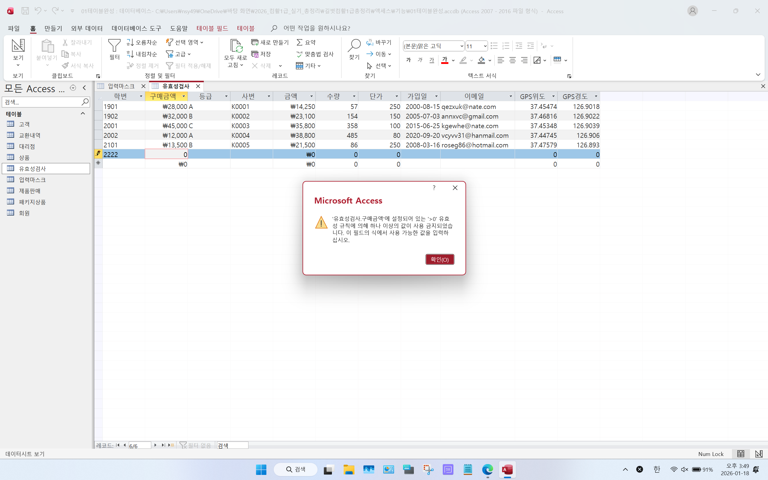
Task: Open the 만들기 ribbon tab
Action: click(x=53, y=28)
